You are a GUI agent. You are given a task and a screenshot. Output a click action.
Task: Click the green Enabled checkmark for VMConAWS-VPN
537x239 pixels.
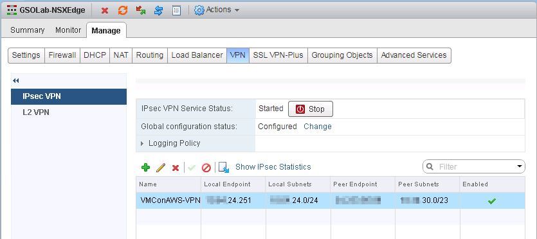pyautogui.click(x=492, y=201)
